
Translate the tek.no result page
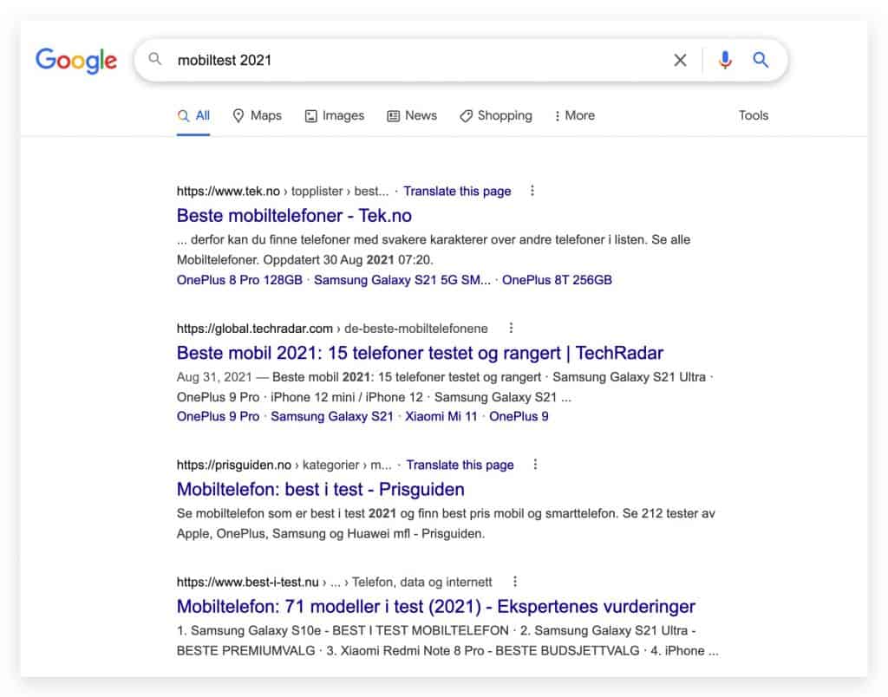point(457,192)
